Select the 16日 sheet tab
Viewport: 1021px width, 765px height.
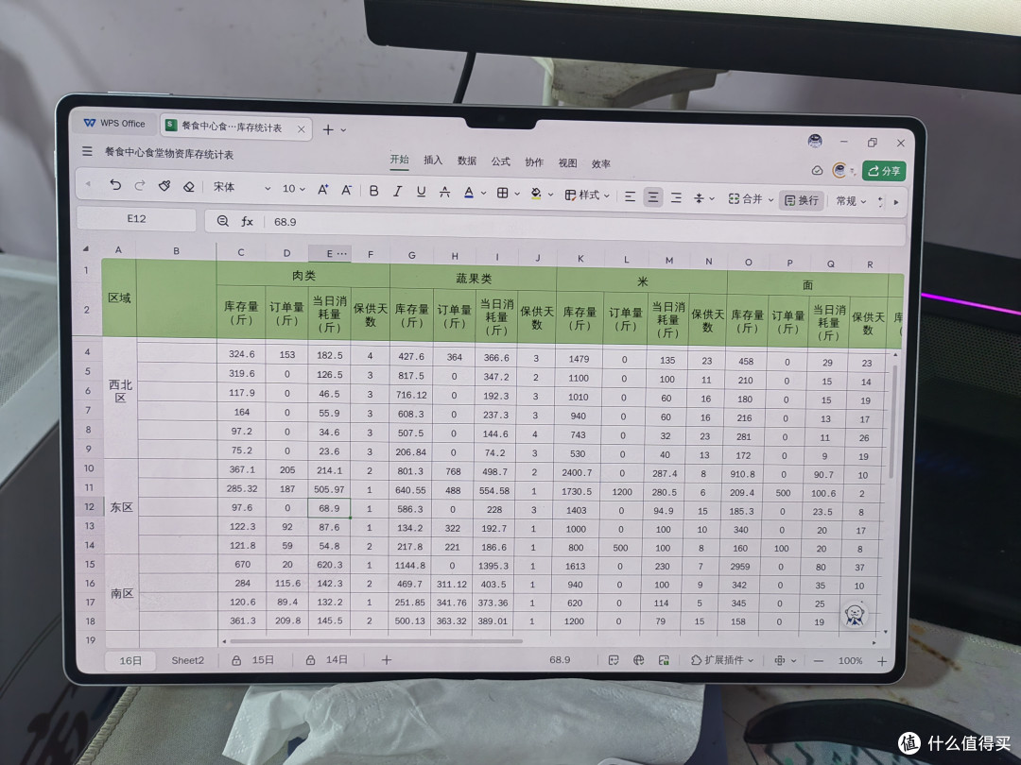(x=130, y=660)
